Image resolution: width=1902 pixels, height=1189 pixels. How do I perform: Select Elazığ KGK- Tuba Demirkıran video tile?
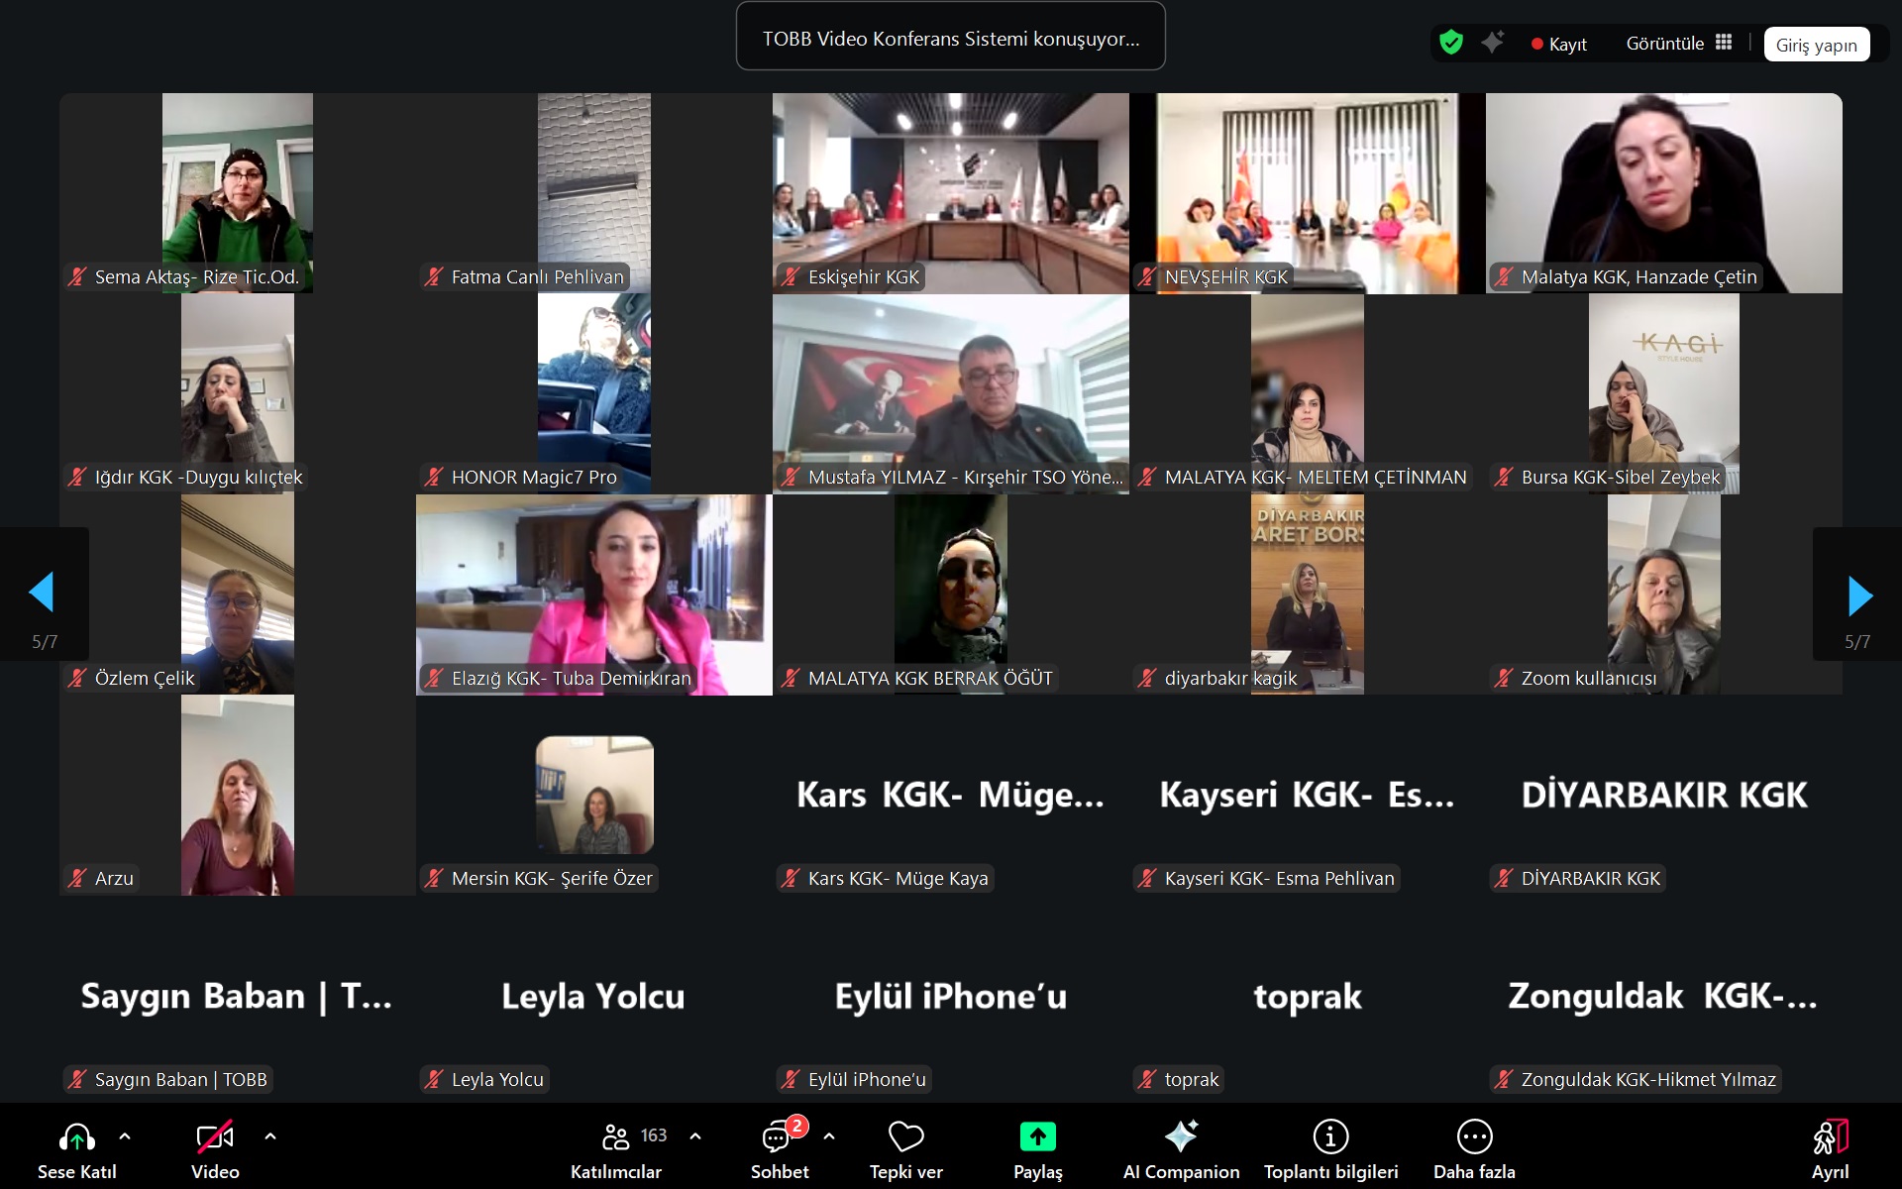[593, 594]
